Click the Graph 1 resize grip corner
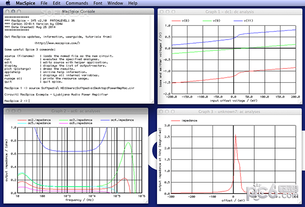The width and height of the screenshot is (305, 207). pyautogui.click(x=300, y=102)
